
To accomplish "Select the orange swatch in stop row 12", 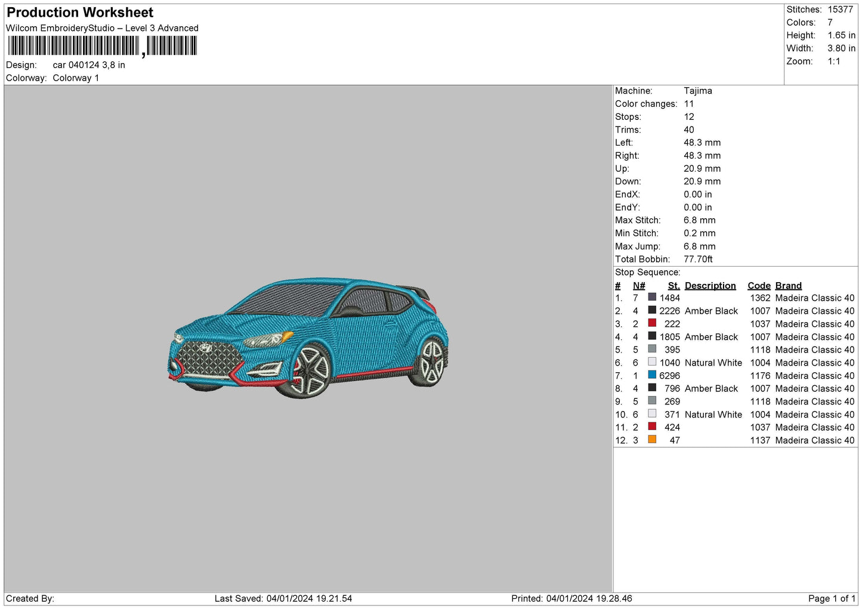I will pos(652,440).
